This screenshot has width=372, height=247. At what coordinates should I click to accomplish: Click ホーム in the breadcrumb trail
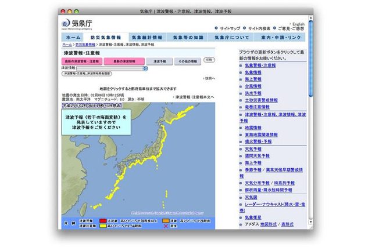tap(67, 45)
